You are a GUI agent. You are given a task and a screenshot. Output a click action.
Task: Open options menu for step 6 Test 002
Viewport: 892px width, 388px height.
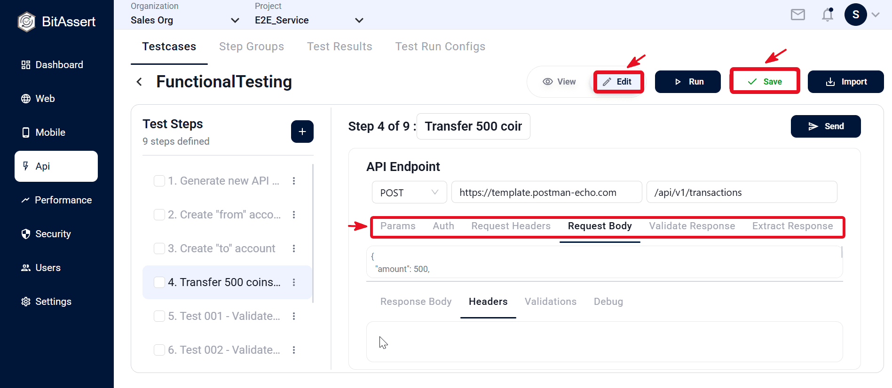coord(294,350)
